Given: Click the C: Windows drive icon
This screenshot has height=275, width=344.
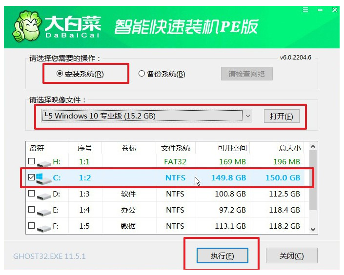Looking at the screenshot, I should tap(43, 178).
